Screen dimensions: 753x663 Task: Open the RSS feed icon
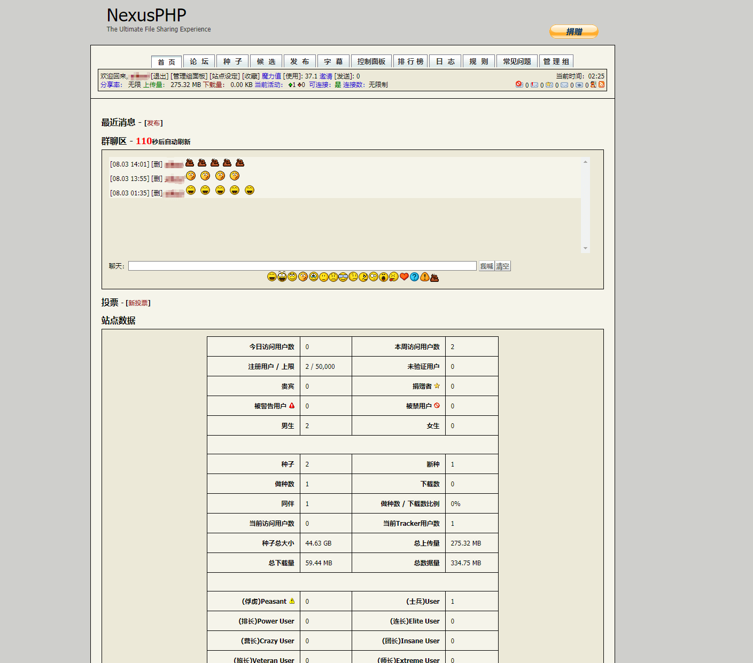click(601, 84)
